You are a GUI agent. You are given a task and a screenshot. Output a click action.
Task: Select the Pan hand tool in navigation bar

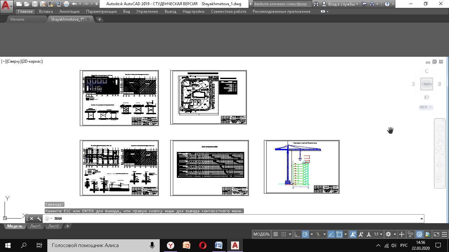439,142
